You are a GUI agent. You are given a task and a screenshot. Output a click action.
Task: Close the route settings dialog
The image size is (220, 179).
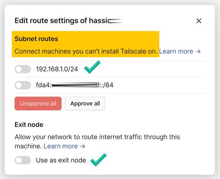[x=199, y=21]
